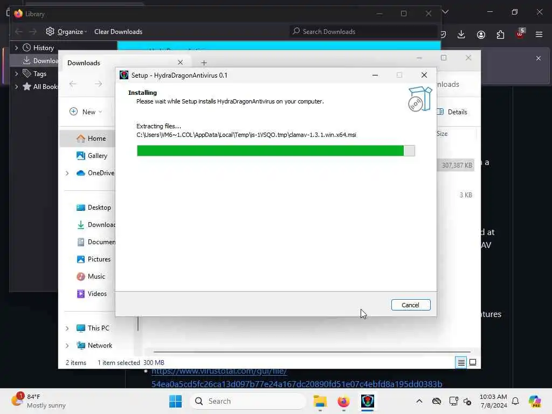This screenshot has height=414, width=552.
Task: Switch Explorer to large thumbnails view
Action: tap(473, 362)
